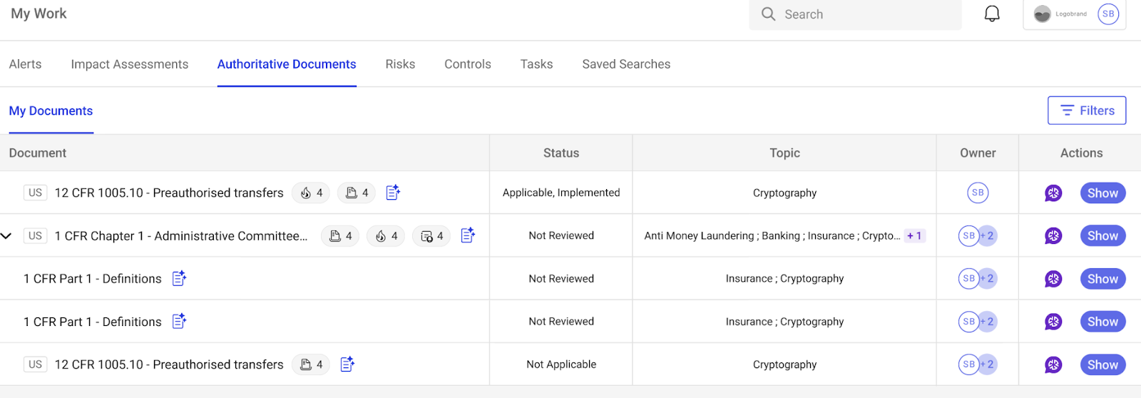Click purple AI assistant icon in last row

point(1053,364)
